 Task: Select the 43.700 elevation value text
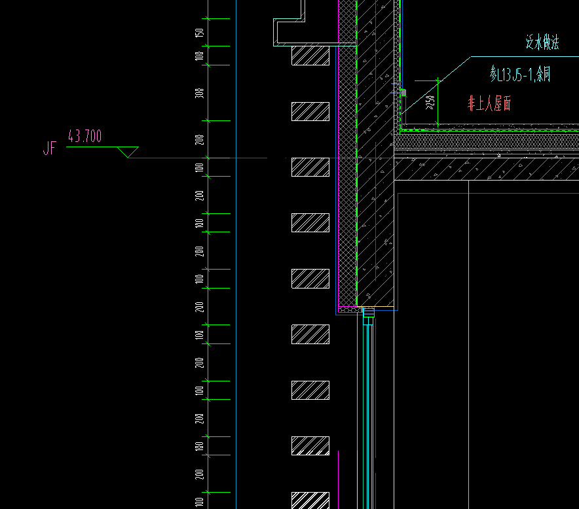pyautogui.click(x=84, y=136)
